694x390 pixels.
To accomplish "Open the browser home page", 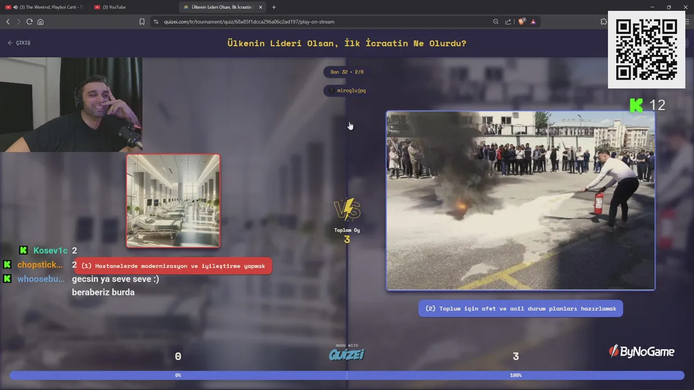I will pos(40,22).
